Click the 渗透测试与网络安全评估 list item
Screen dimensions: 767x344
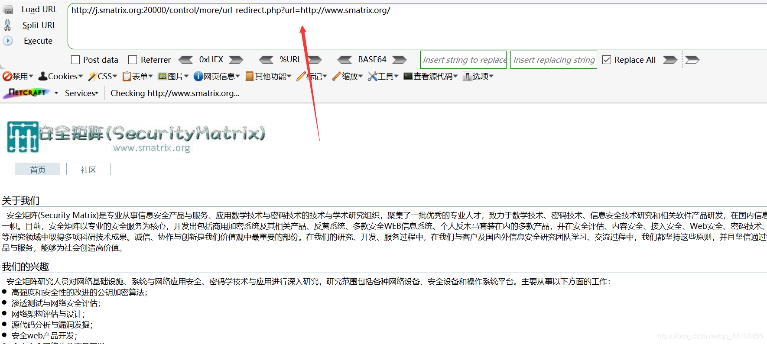click(56, 303)
